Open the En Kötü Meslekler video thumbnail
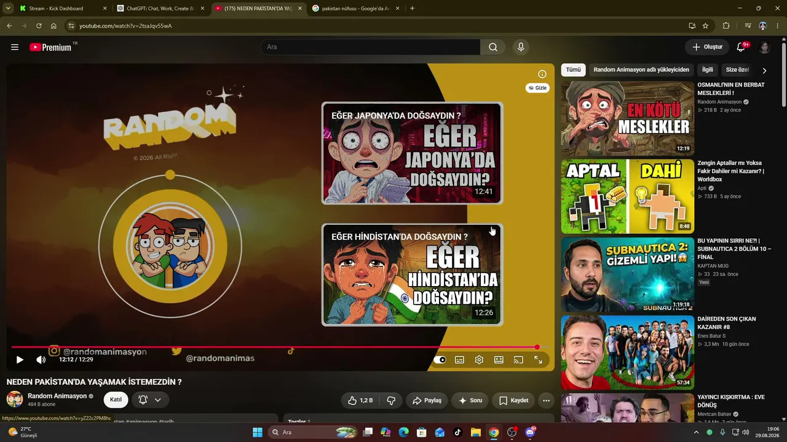787x442 pixels. coord(627,118)
